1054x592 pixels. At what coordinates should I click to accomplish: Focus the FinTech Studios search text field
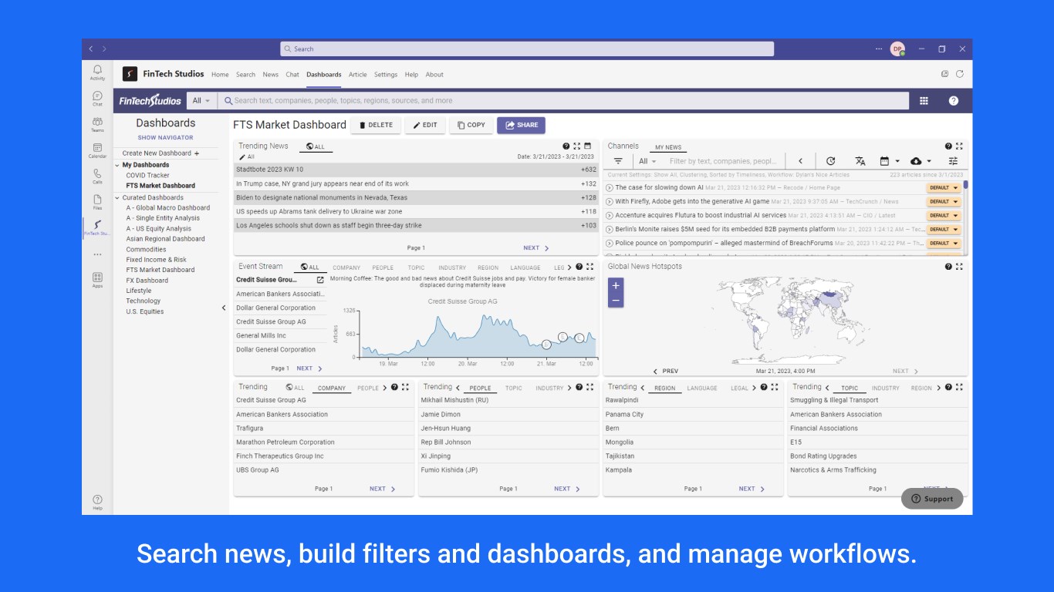click(563, 101)
